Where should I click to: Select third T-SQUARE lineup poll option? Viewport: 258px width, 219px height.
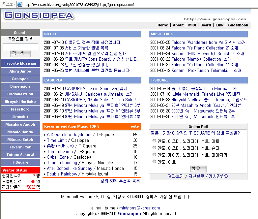[154, 154]
